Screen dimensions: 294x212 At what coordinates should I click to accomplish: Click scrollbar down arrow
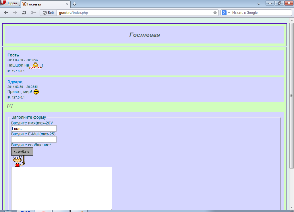[292, 207]
